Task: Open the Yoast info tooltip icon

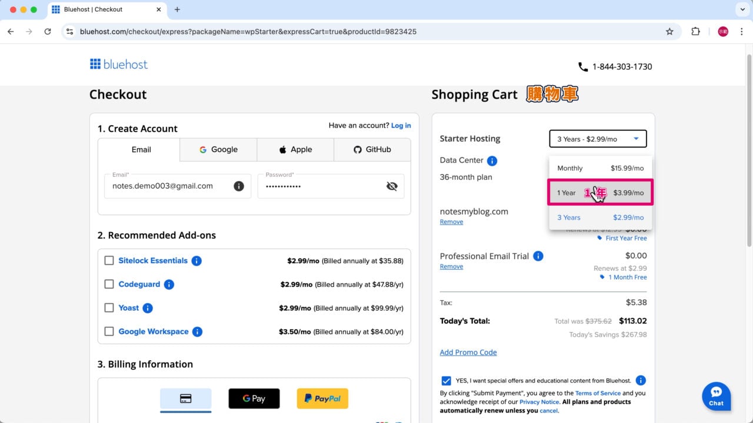Action: 148,308
